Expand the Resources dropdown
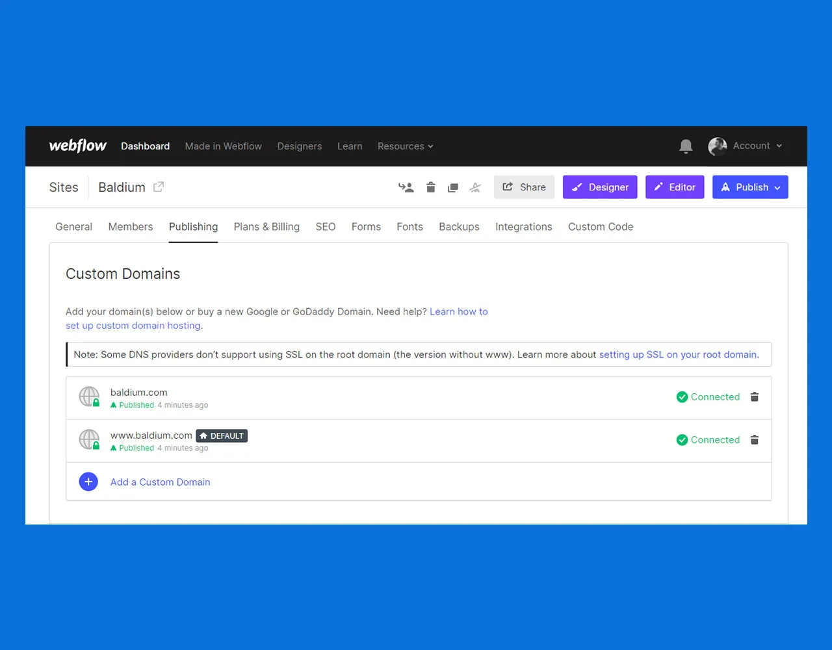The height and width of the screenshot is (650, 832). tap(405, 146)
